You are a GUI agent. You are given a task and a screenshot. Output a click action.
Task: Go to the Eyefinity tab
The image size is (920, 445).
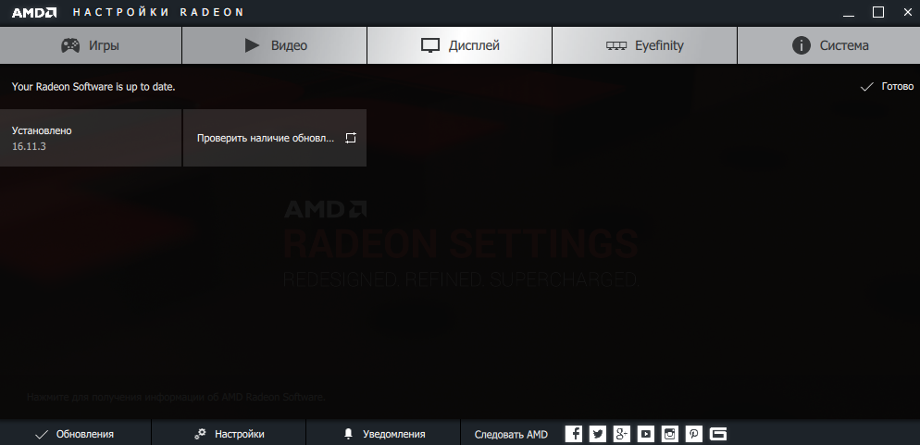click(644, 45)
